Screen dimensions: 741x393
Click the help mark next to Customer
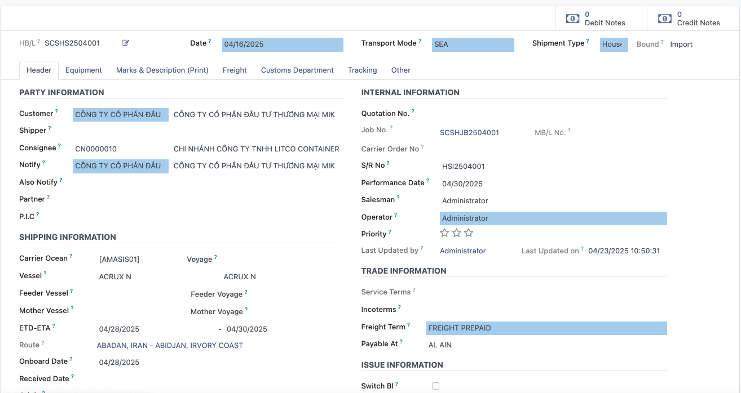click(x=56, y=112)
